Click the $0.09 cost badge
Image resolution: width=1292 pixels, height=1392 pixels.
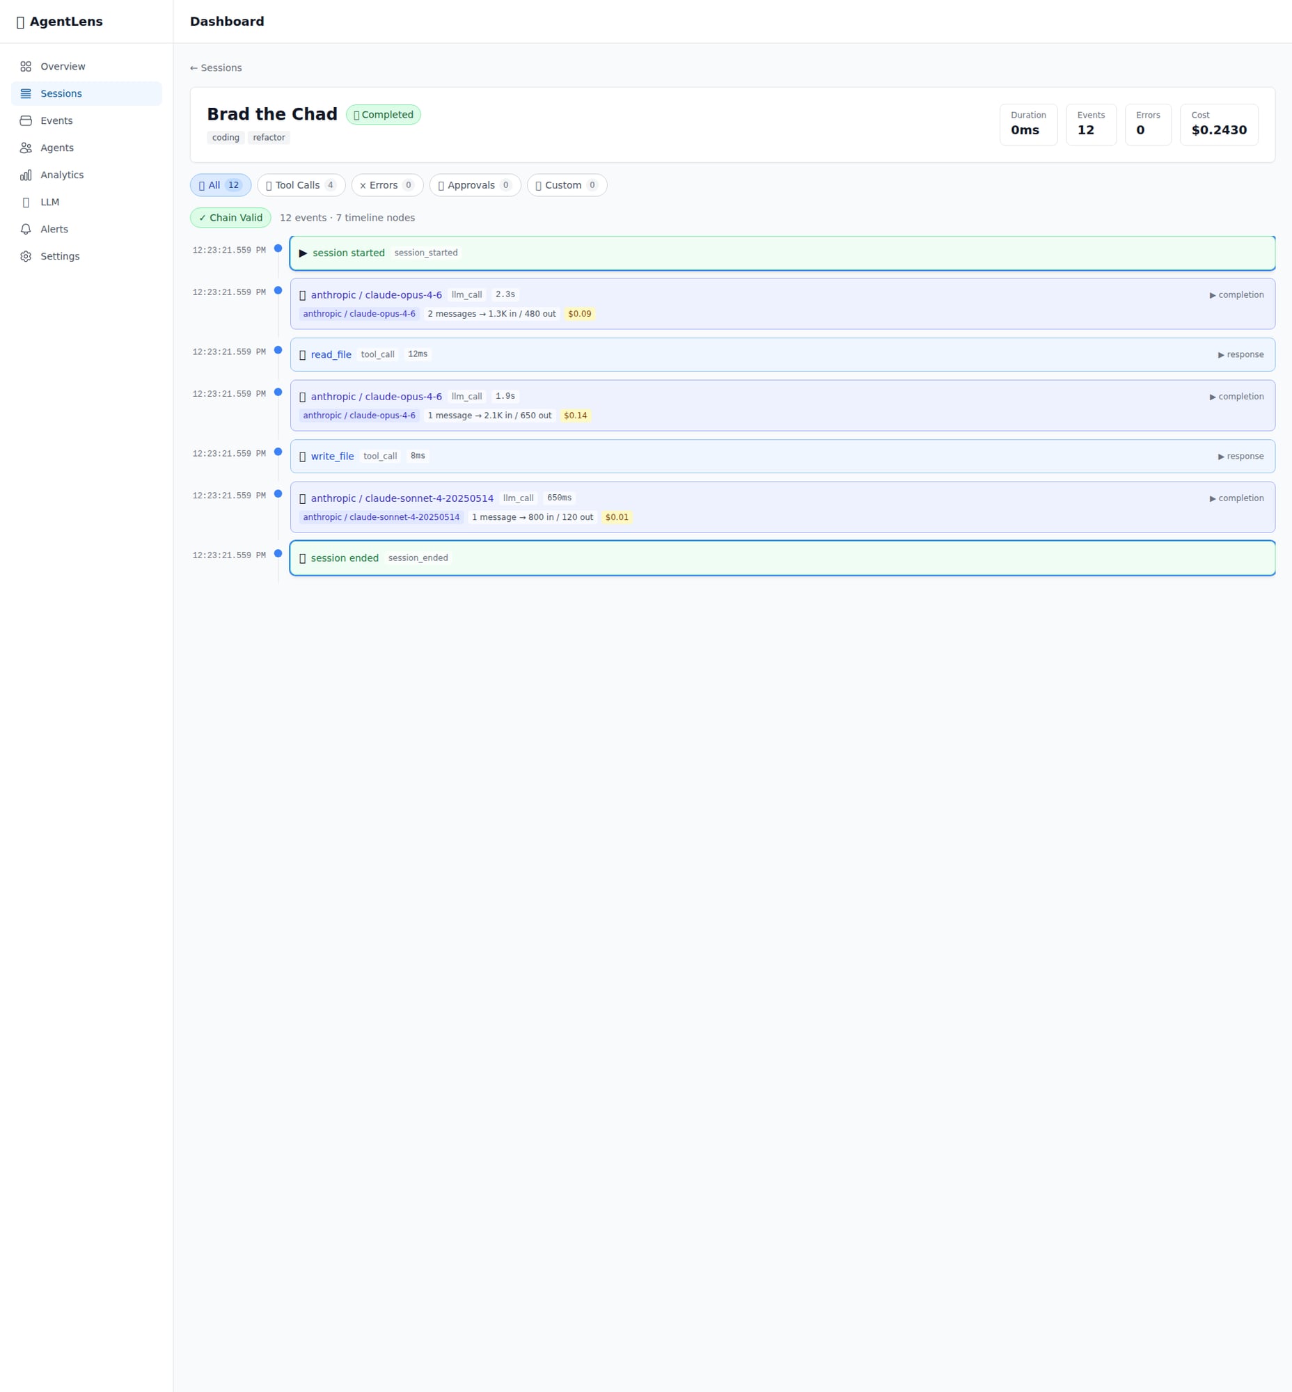[x=580, y=314]
